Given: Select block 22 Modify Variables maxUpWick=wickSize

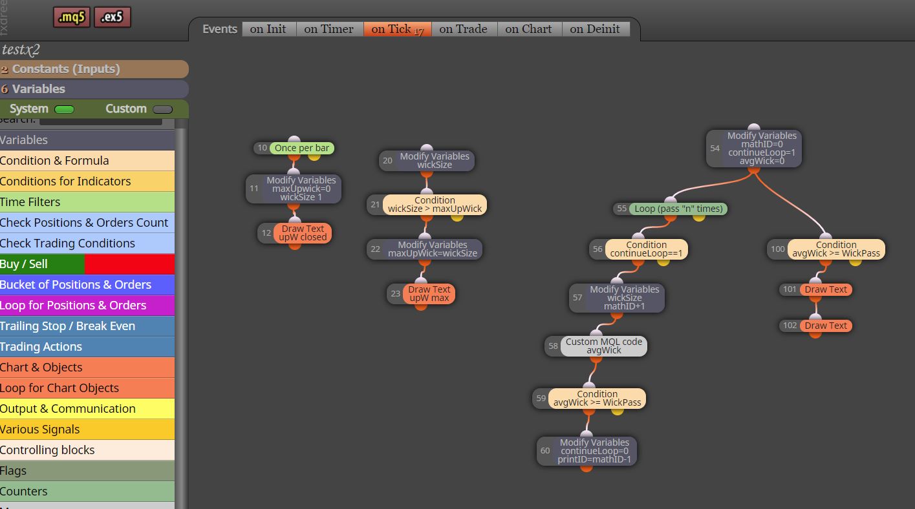Looking at the screenshot, I should (425, 249).
